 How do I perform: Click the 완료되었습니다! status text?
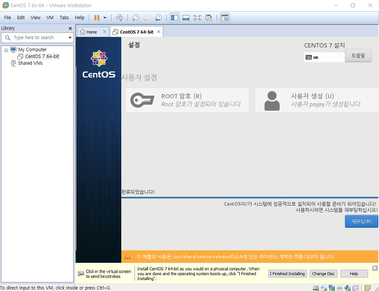138,192
